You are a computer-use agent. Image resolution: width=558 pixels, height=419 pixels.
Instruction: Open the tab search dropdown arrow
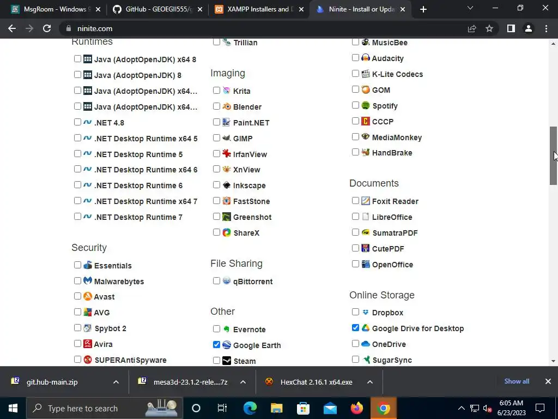[x=470, y=8]
